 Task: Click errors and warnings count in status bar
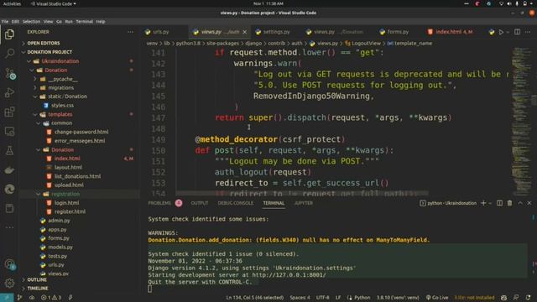(51, 298)
